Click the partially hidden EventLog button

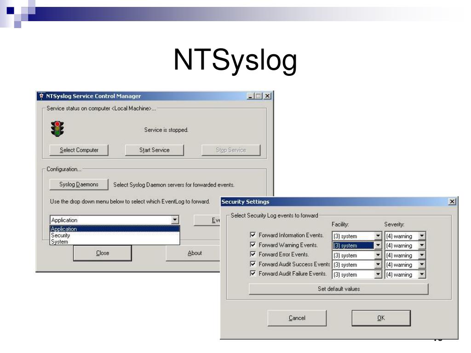coord(207,220)
